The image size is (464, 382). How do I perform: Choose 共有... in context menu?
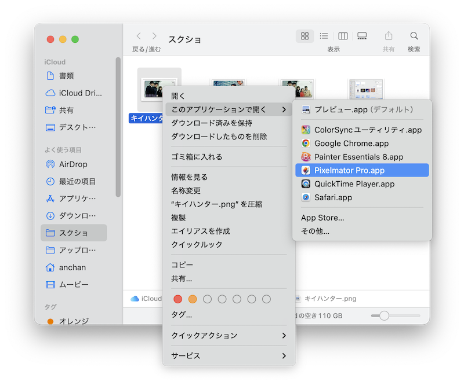(x=229, y=278)
